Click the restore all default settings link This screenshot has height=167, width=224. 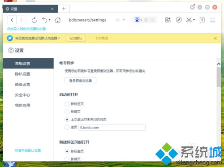tap(28, 150)
